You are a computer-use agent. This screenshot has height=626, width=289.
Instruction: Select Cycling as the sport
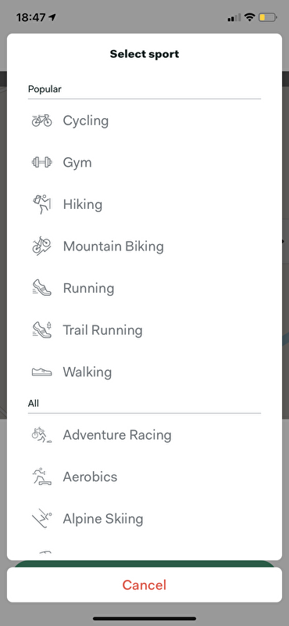point(144,121)
